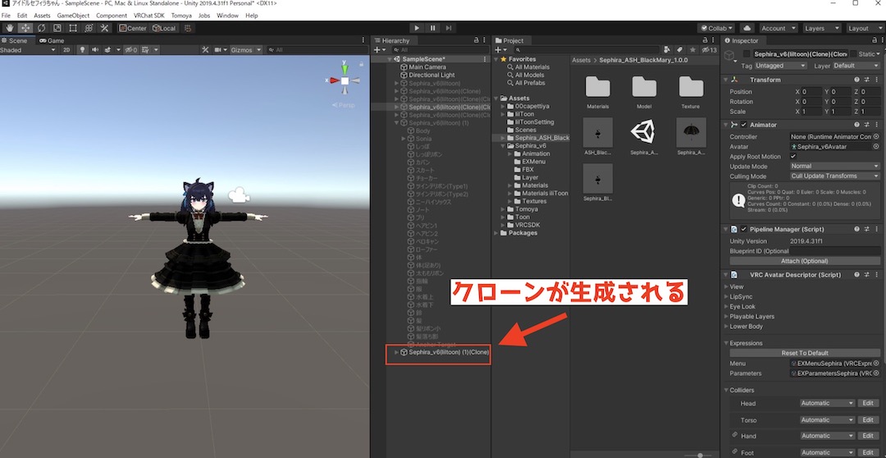Toggle the Animator component enabled checkbox
This screenshot has width=886, height=458.
743,125
